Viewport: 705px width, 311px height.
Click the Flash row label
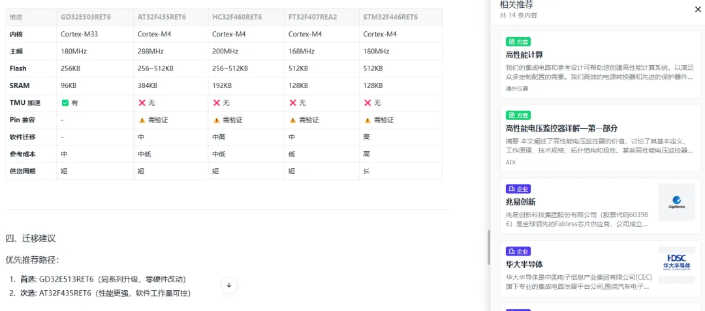click(18, 68)
